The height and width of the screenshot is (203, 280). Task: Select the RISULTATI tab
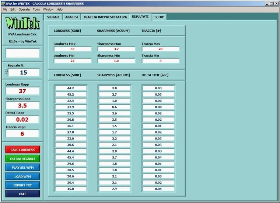140,17
